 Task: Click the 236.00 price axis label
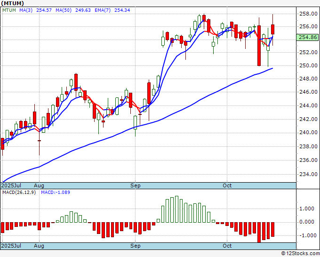point(308,160)
